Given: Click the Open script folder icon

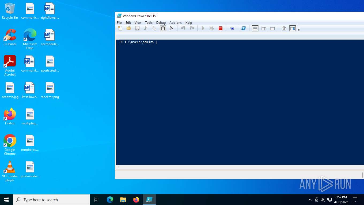Looking at the screenshot, I should click(x=129, y=28).
